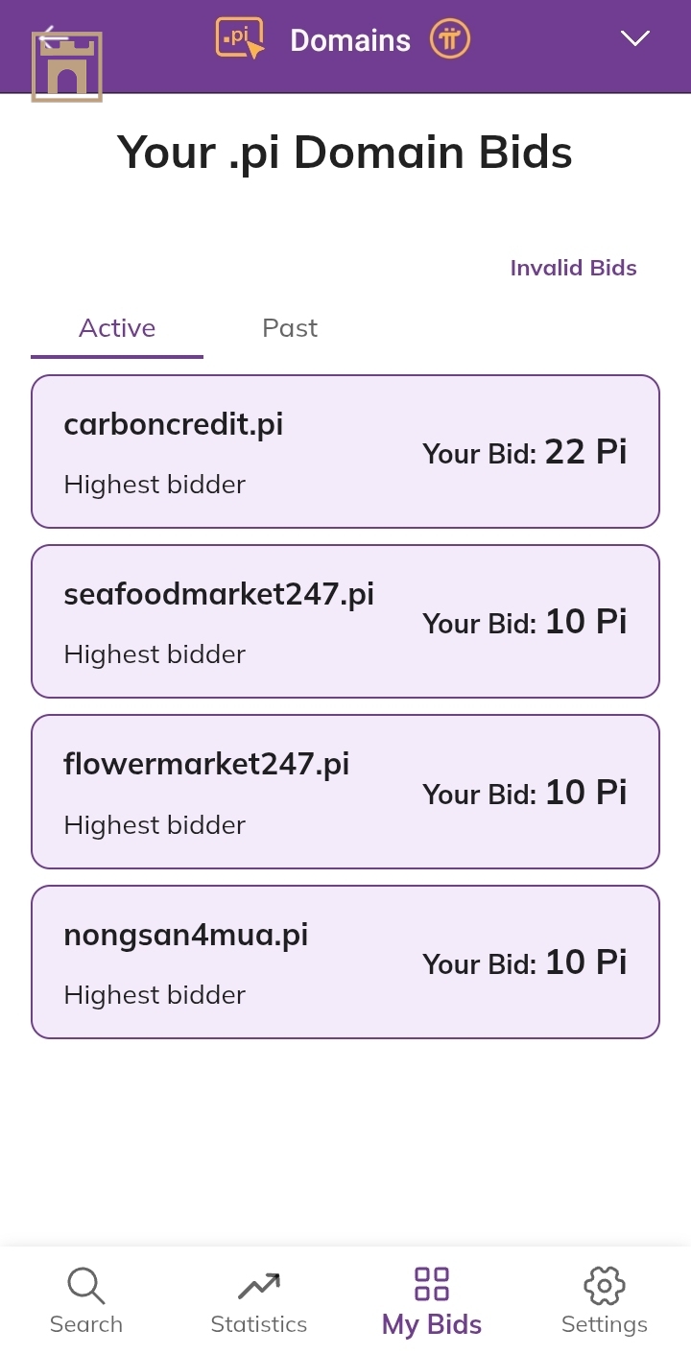Open the Invalid Bids link
Viewport: 691px width, 1354px height.
point(573,268)
